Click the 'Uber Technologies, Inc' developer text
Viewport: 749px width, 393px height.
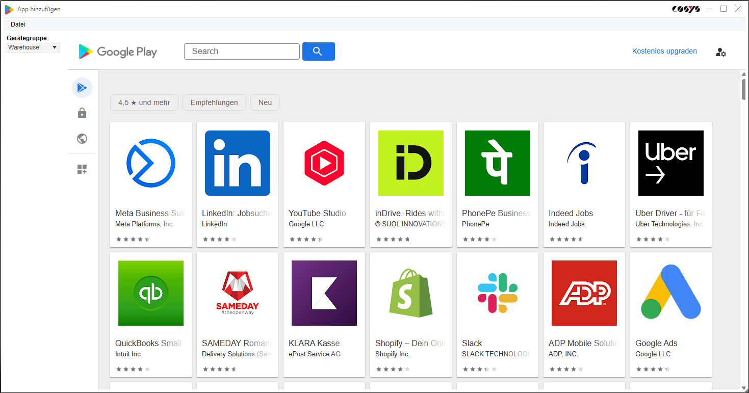669,224
